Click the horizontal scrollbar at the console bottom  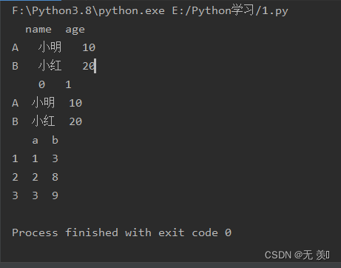[170, 265]
